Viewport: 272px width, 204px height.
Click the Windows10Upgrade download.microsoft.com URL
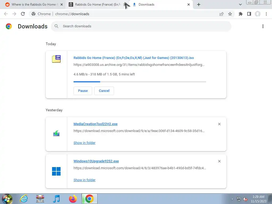(x=140, y=168)
